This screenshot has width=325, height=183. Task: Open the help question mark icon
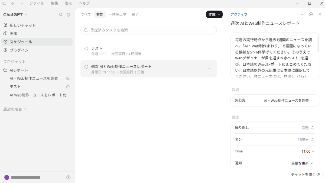tap(69, 177)
